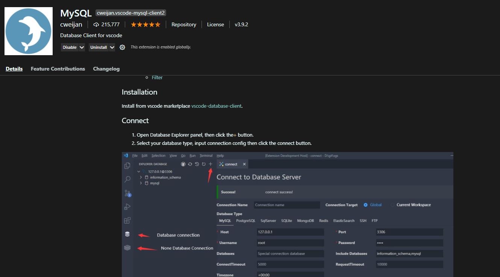Open the View menu in embedded screenshot
This screenshot has height=277, width=500.
tap(173, 155)
